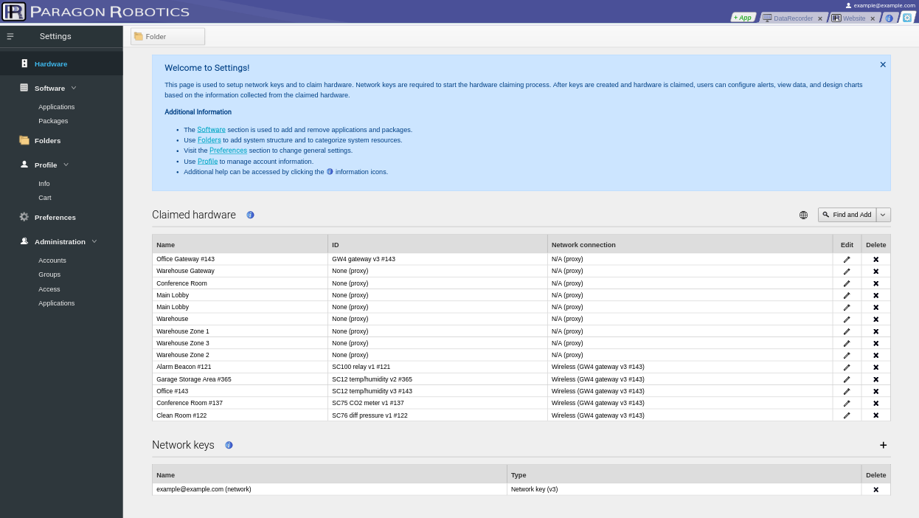Open the settings gear tab in top bar
Image resolution: width=919 pixels, height=518 pixels.
907,18
